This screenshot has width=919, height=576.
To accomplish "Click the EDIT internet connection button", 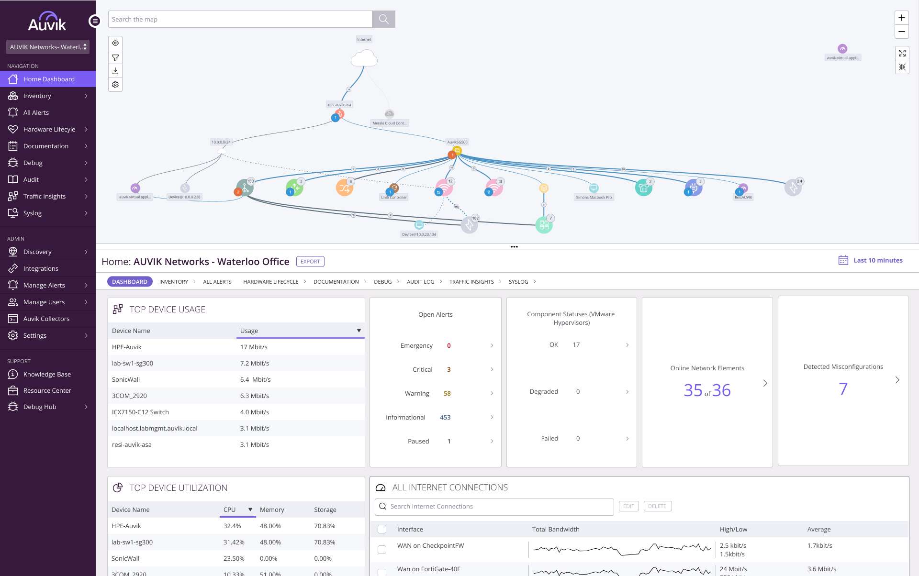I will coord(628,506).
